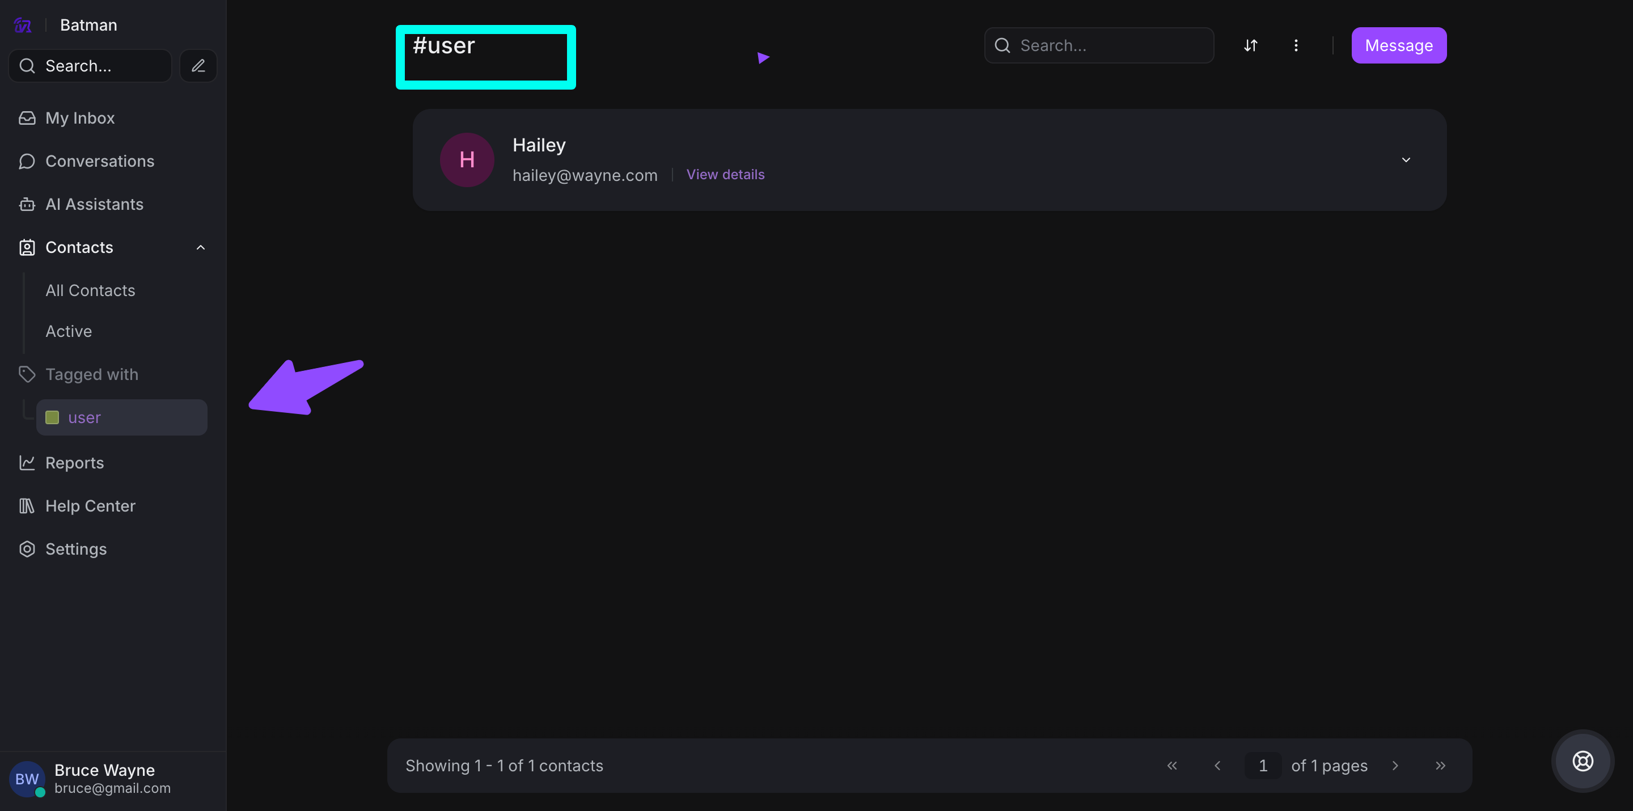This screenshot has height=811, width=1633.
Task: Expand Hailey's contact row chevron
Action: [1406, 160]
